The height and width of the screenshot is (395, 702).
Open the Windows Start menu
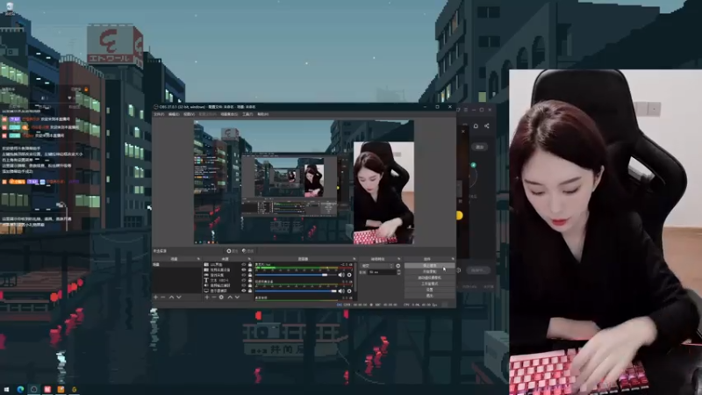point(6,389)
